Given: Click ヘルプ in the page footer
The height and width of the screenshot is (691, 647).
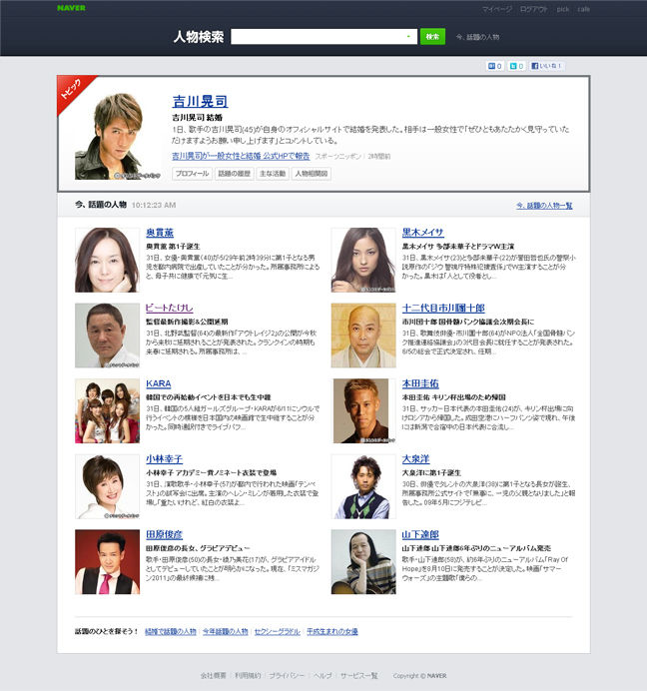Looking at the screenshot, I should point(323,676).
